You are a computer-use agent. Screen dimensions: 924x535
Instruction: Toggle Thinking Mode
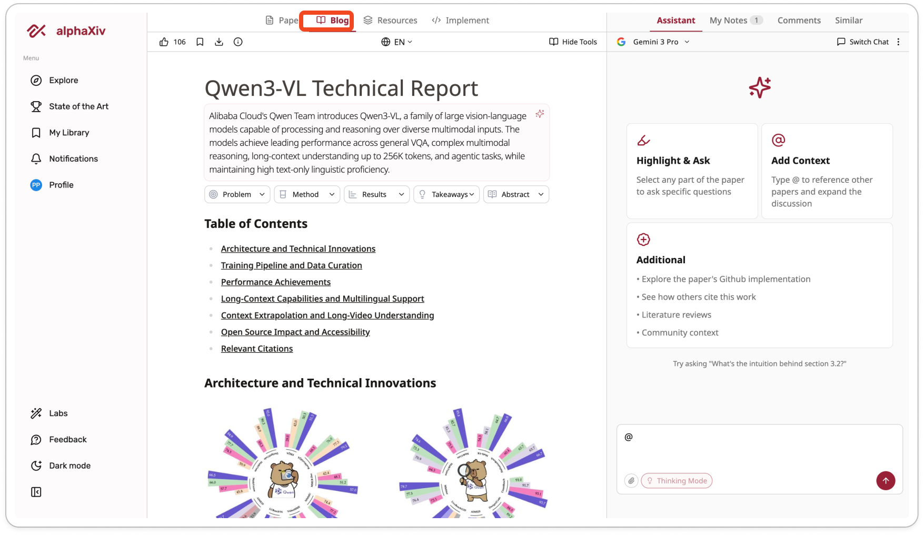[677, 481]
